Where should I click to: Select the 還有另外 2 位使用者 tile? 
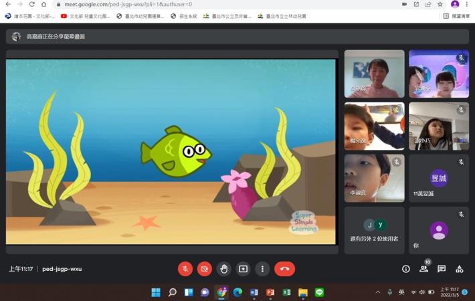tap(374, 230)
